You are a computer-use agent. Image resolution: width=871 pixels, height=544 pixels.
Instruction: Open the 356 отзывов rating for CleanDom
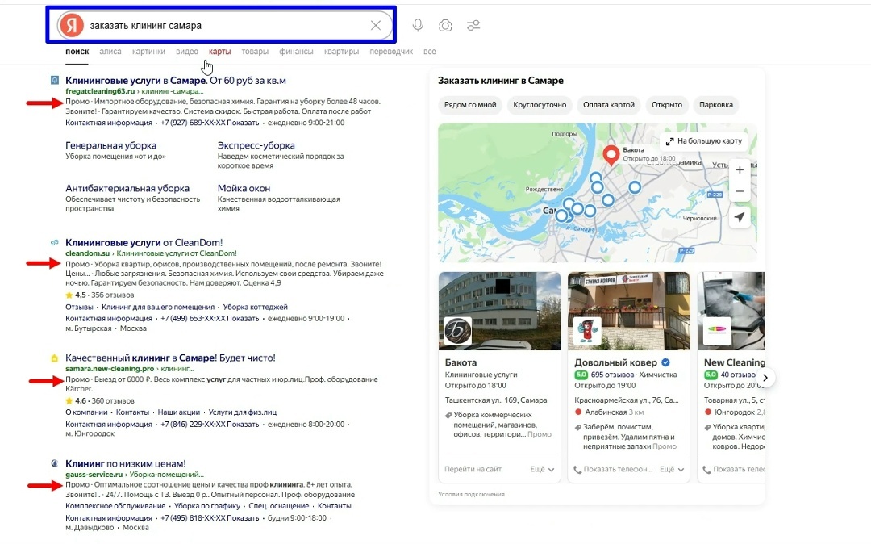pos(99,295)
